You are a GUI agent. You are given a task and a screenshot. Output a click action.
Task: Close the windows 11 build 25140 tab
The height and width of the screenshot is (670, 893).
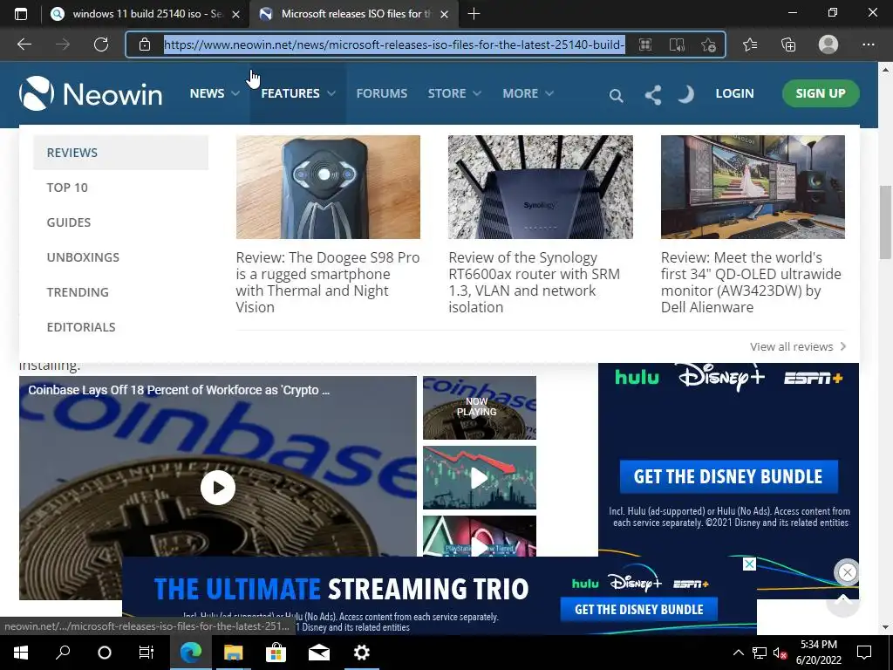click(235, 14)
